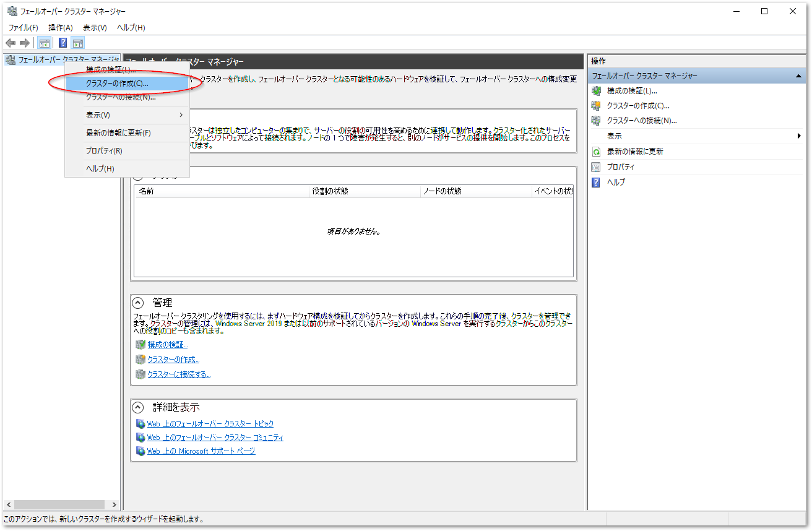Choose 最新の情報に更新(F) in the context menu
Image resolution: width=812 pixels, height=531 pixels.
[x=127, y=133]
